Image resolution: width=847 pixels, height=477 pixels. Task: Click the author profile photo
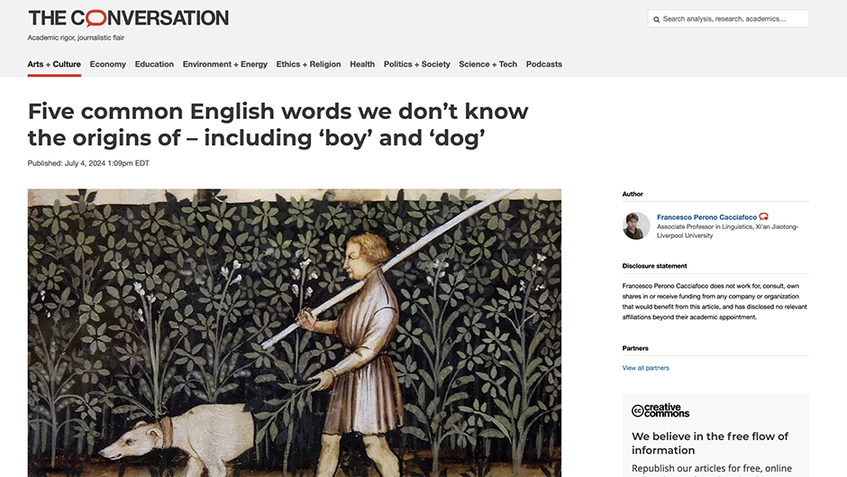[x=636, y=225]
